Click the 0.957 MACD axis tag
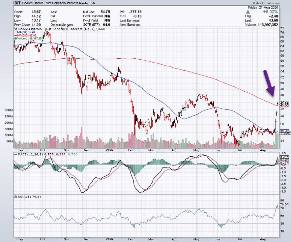Image resolution: width=291 pixels, height=242 pixels. (284, 157)
